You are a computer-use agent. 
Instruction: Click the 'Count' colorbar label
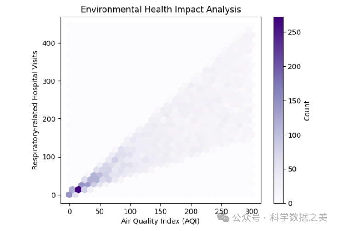(x=307, y=110)
